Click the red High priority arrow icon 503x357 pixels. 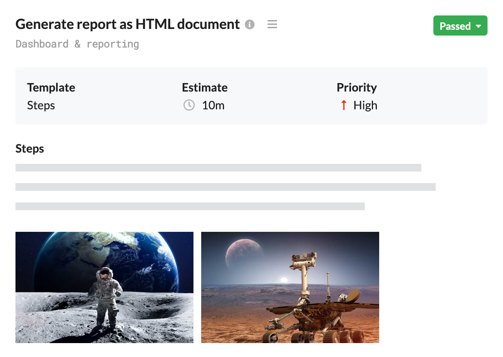click(x=344, y=105)
